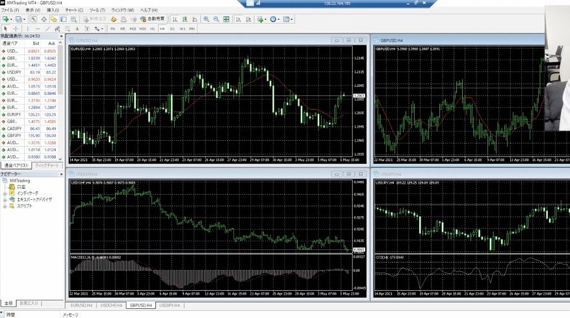
Task: Select the equidistant channel tool
Action: pyautogui.click(x=57, y=29)
